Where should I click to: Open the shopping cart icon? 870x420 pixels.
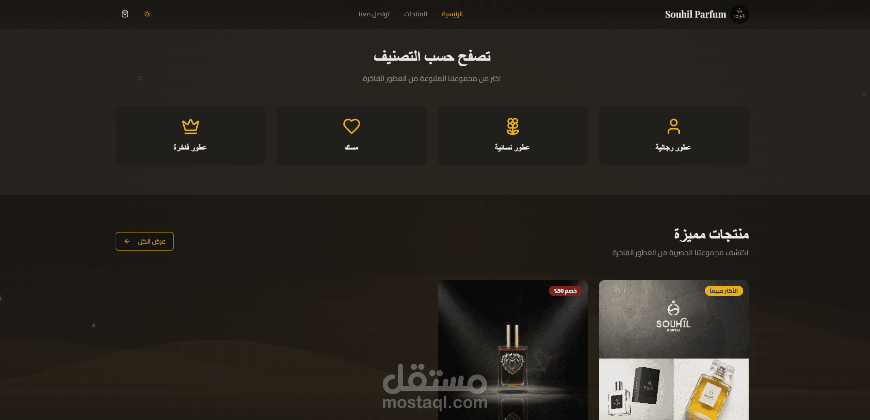(125, 14)
